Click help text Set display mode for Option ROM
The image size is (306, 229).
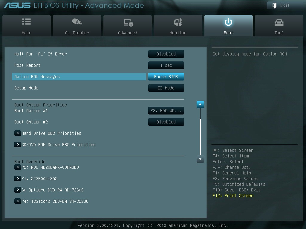pos(250,54)
